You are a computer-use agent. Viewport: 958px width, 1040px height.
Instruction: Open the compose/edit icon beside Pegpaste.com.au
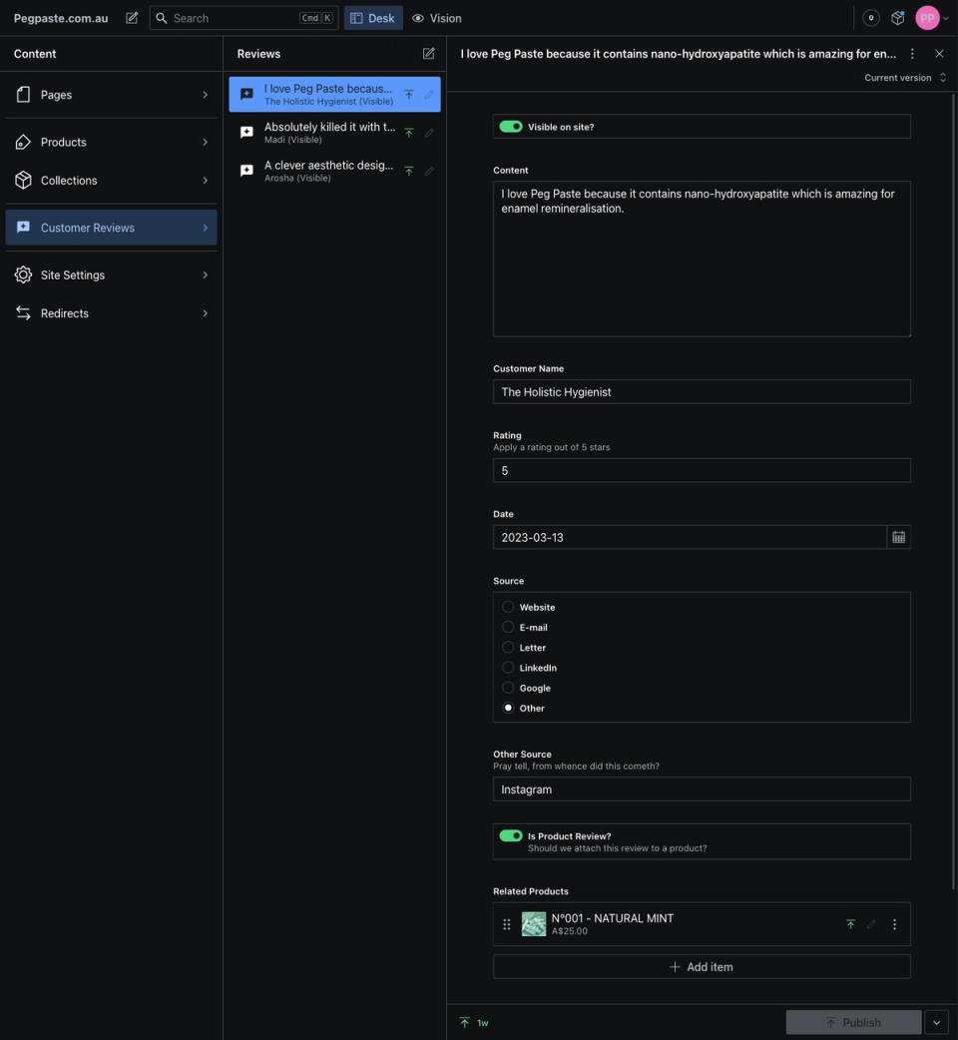pos(131,17)
